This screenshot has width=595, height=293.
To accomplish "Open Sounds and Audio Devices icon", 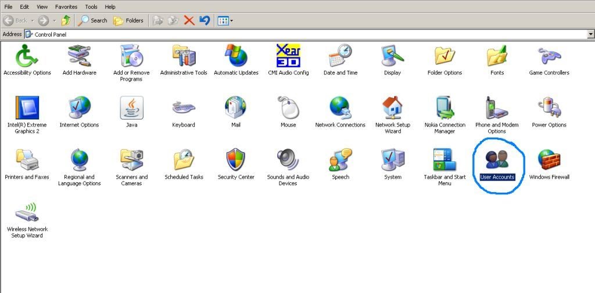I will (288, 160).
